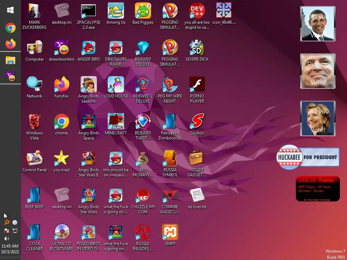Select the LOUD HOUSE icon

tap(116, 88)
